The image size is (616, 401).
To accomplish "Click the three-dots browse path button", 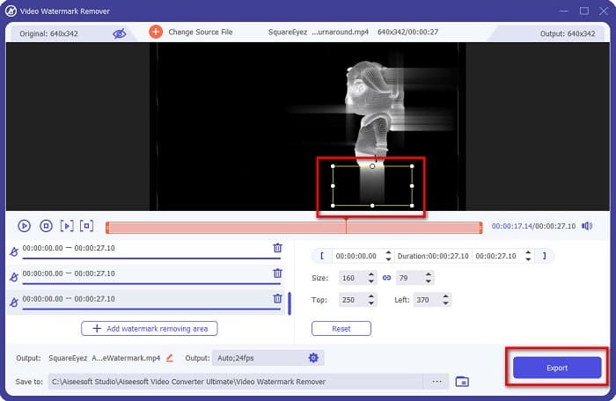I will pos(436,382).
